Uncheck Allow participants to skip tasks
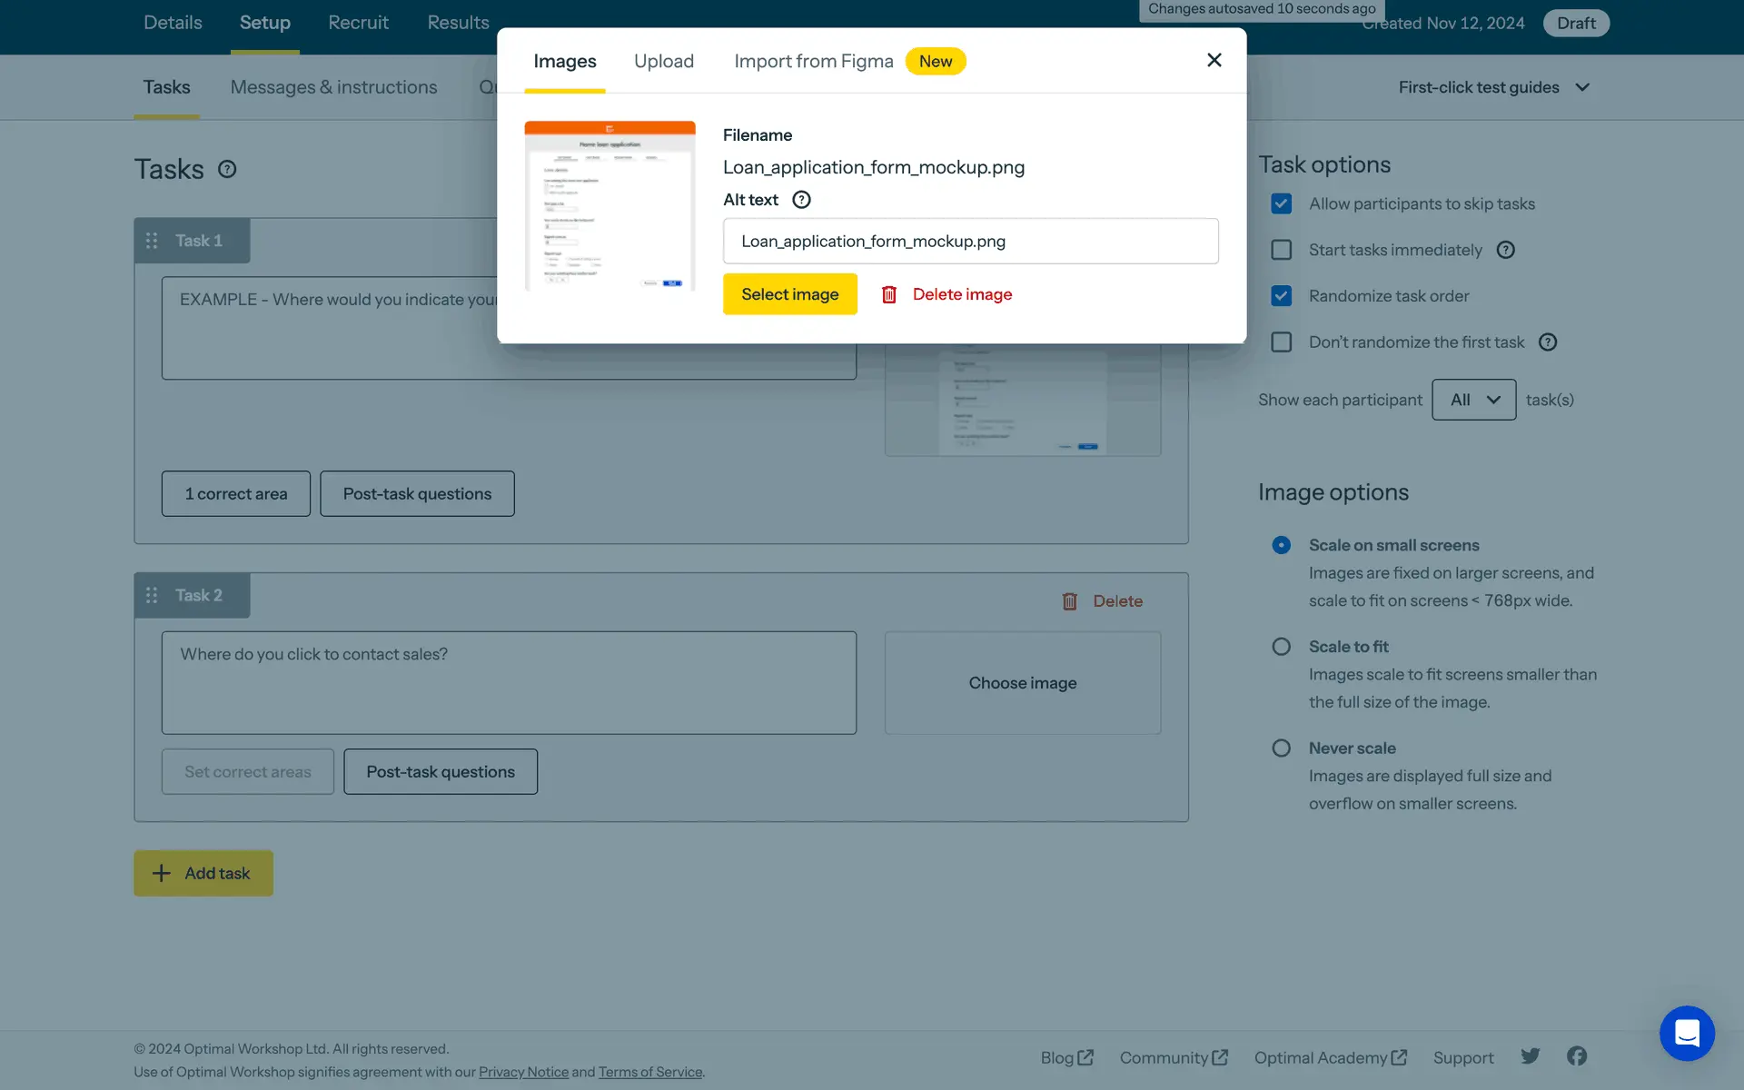The width and height of the screenshot is (1744, 1090). click(x=1281, y=204)
